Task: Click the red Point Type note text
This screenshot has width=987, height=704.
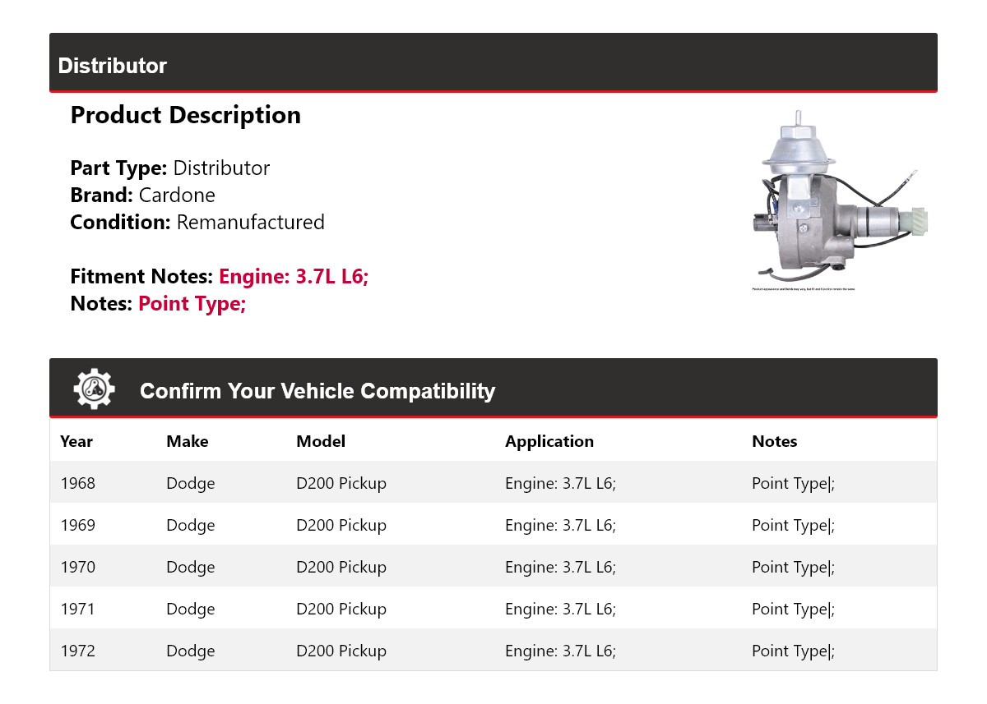Action: click(192, 304)
